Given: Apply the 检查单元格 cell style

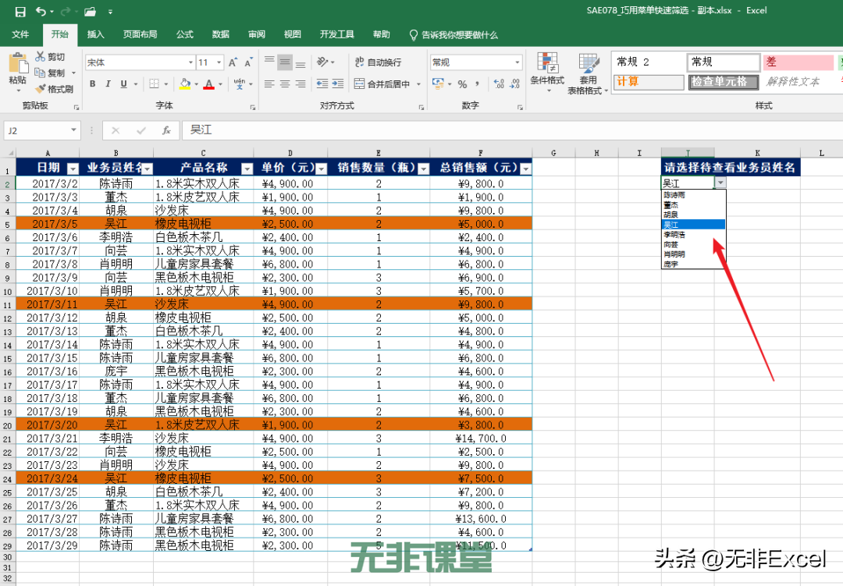Looking at the screenshot, I should coord(724,82).
